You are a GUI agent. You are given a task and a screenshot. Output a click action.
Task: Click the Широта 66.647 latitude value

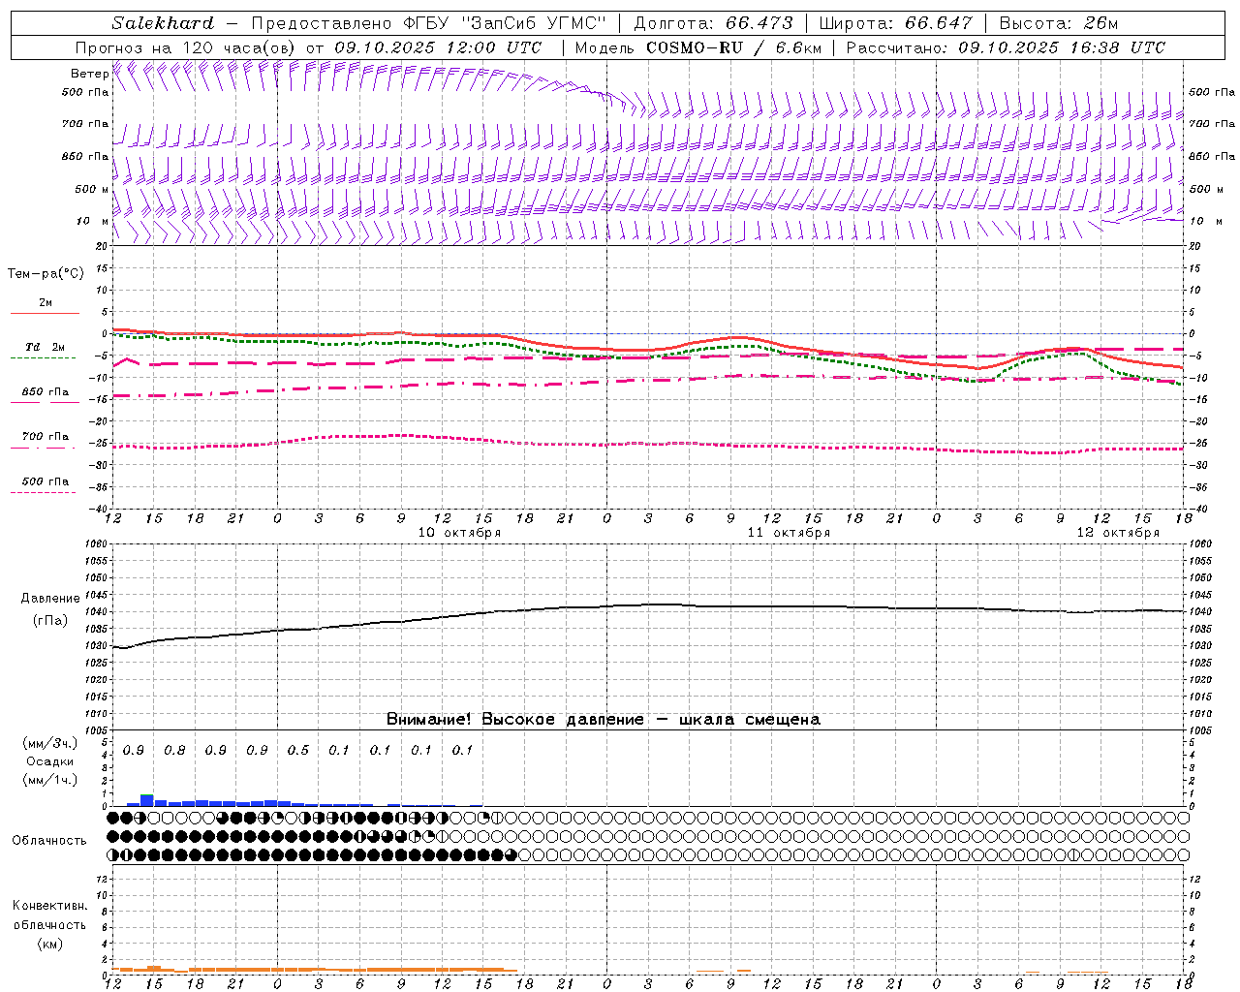(895, 23)
